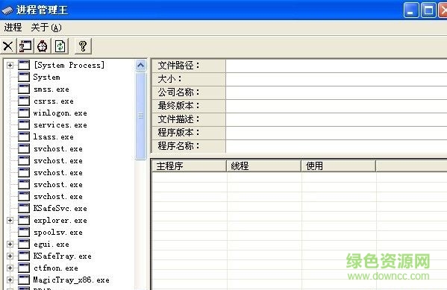Click the question mark help icon
The image size is (447, 290).
tap(83, 46)
